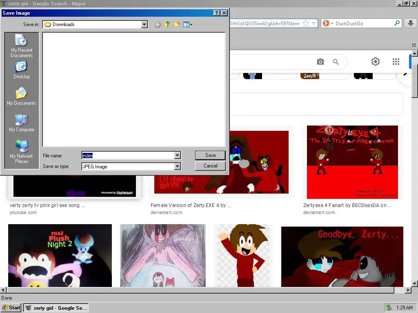418x313 pixels.
Task: Click the 1:29 AM clock
Action: [405, 308]
